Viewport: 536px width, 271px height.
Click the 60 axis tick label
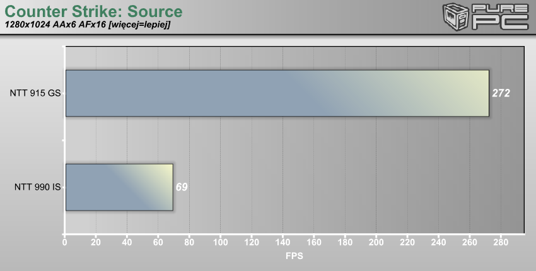pos(158,242)
